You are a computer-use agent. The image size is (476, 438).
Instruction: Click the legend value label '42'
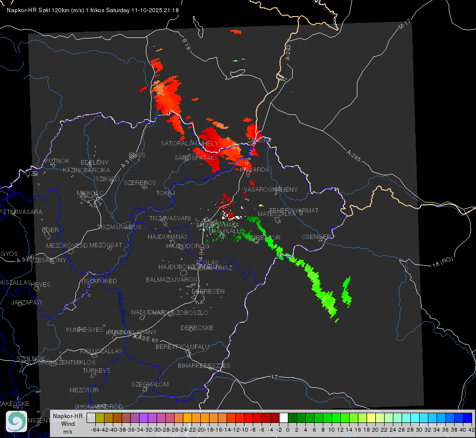tap(471, 430)
